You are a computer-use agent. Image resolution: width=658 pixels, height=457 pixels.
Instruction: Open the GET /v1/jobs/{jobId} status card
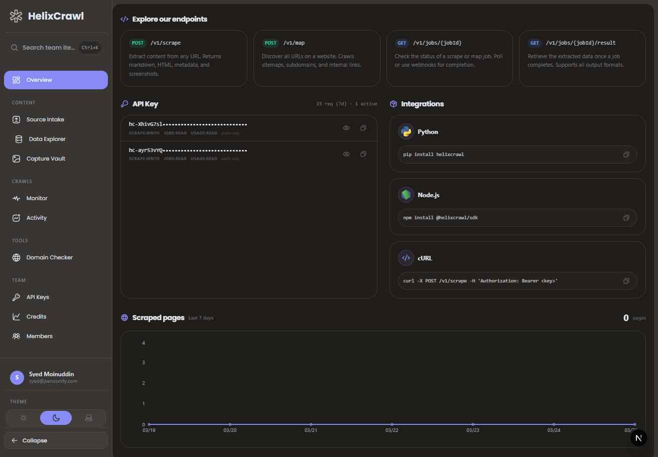450,58
